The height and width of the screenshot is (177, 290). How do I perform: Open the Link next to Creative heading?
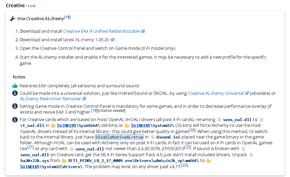click(32, 6)
